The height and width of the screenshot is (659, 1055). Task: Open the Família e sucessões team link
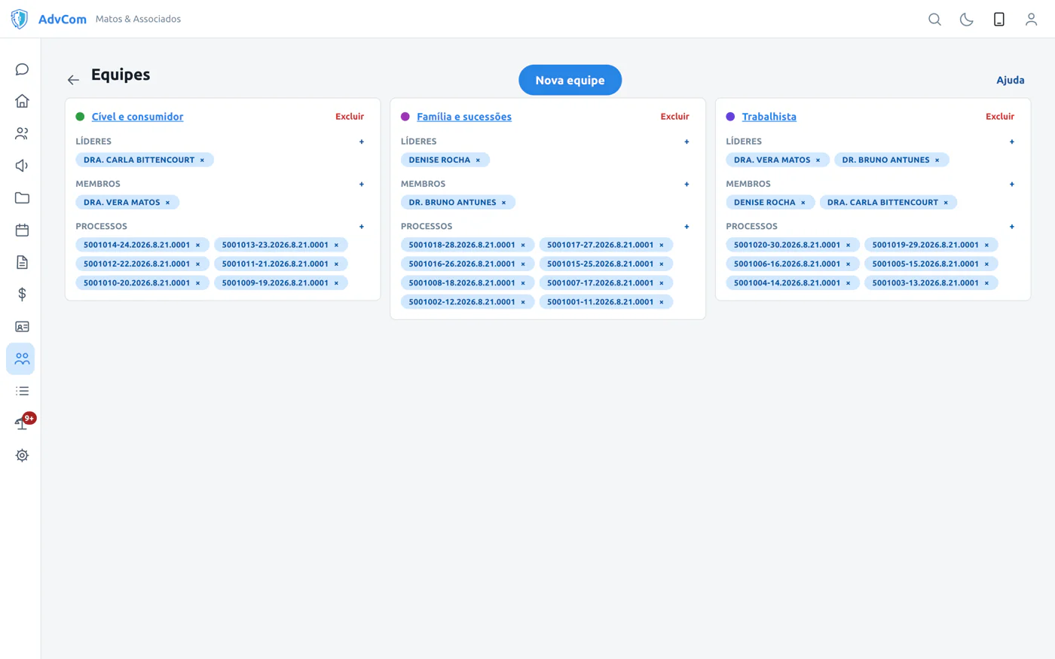(x=464, y=117)
